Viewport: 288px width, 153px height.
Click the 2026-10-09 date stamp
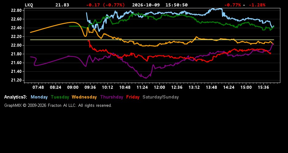tap(146, 5)
